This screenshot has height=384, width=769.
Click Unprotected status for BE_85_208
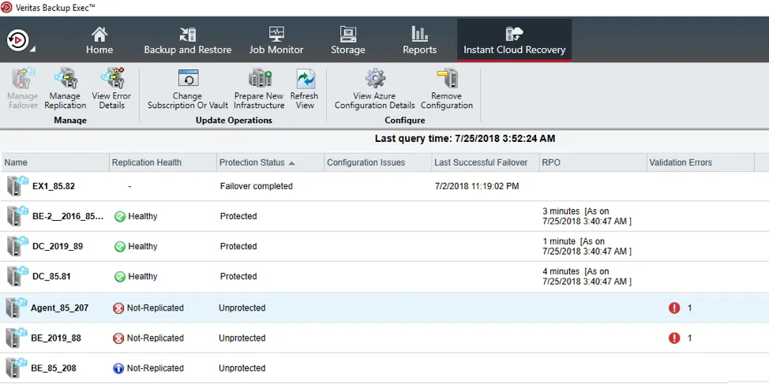242,368
